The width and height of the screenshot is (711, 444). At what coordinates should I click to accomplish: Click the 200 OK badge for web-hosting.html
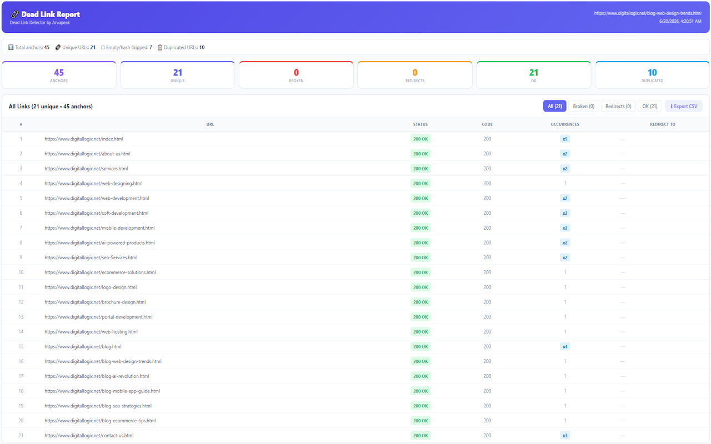(420, 332)
